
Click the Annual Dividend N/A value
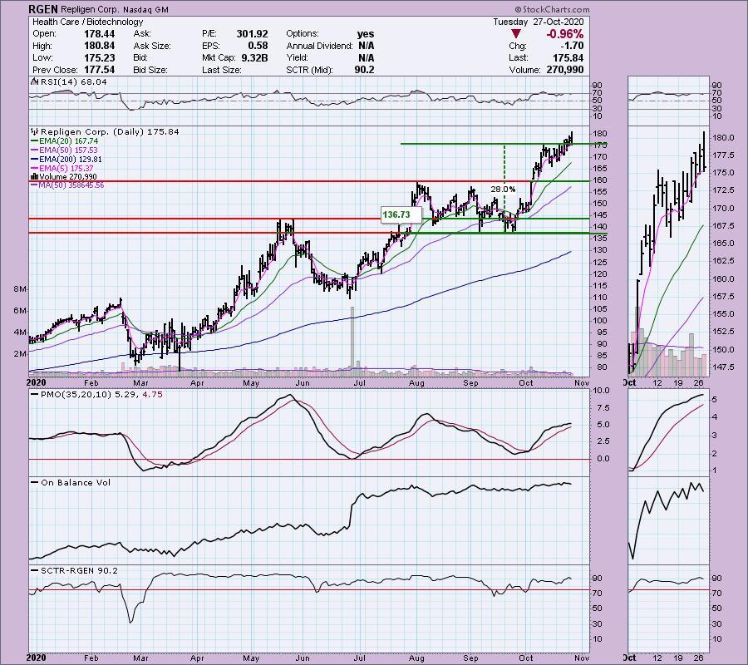coord(366,46)
